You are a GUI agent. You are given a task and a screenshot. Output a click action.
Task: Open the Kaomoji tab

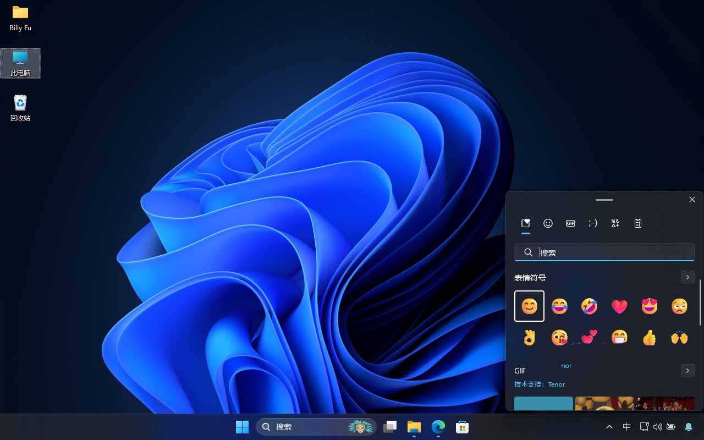point(593,223)
